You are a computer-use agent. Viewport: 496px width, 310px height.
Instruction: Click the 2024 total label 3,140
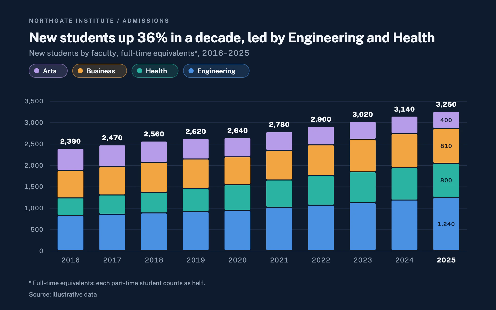pyautogui.click(x=404, y=109)
